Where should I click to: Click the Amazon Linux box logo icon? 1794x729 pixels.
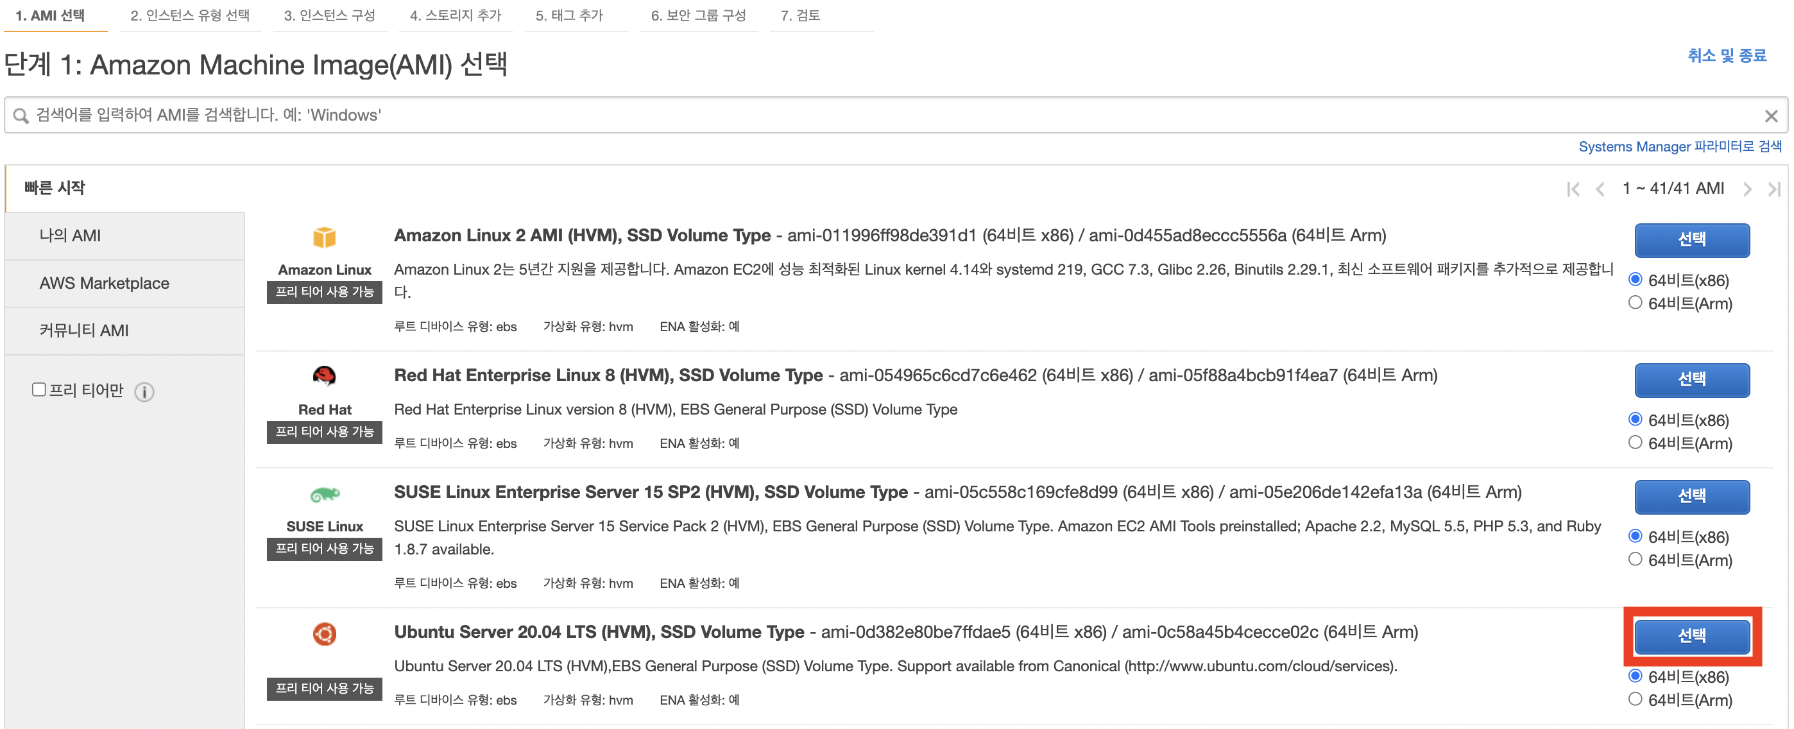pos(324,237)
